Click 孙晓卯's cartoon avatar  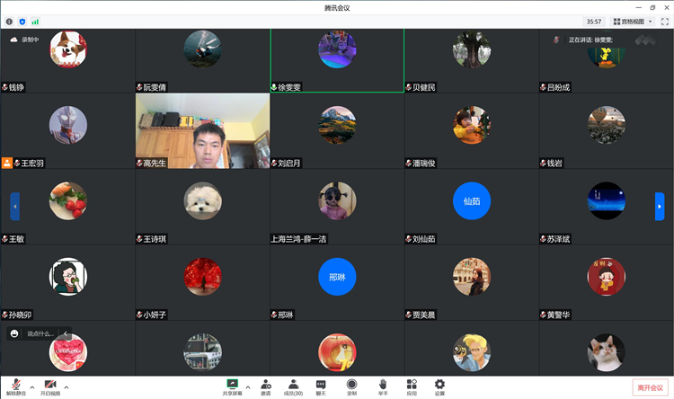pyautogui.click(x=68, y=277)
